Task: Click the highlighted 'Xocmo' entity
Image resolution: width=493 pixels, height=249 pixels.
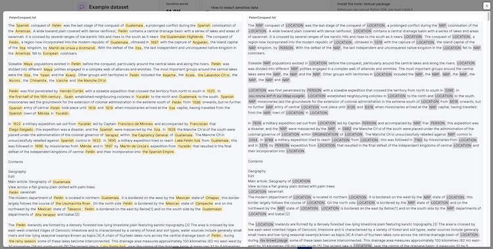Action: click(x=14, y=81)
